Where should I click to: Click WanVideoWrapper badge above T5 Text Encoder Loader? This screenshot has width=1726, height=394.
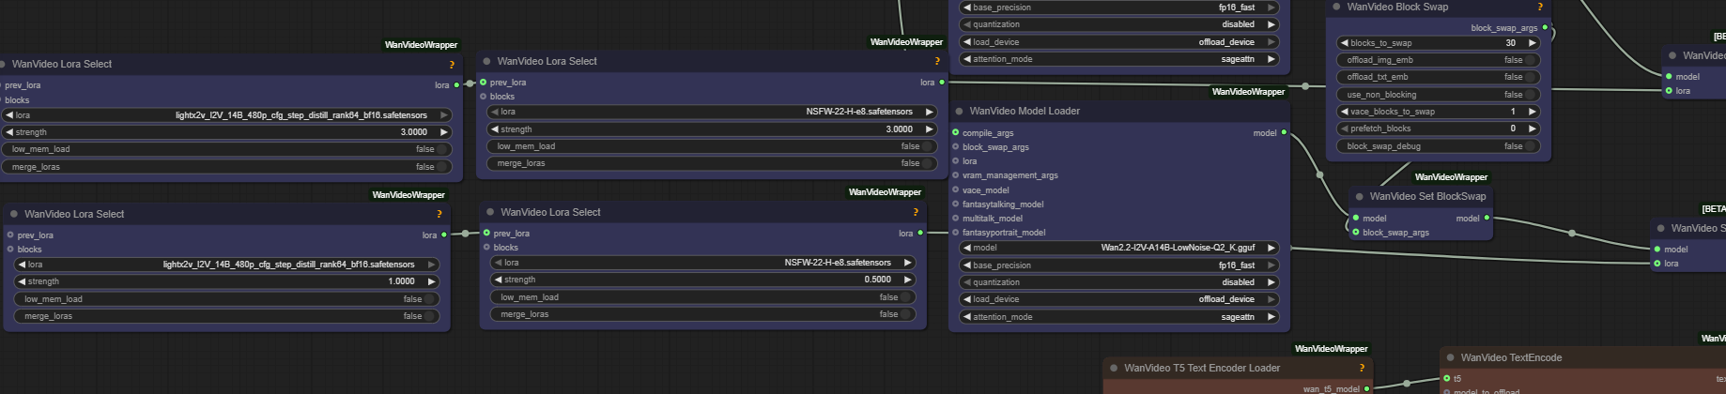(1331, 348)
